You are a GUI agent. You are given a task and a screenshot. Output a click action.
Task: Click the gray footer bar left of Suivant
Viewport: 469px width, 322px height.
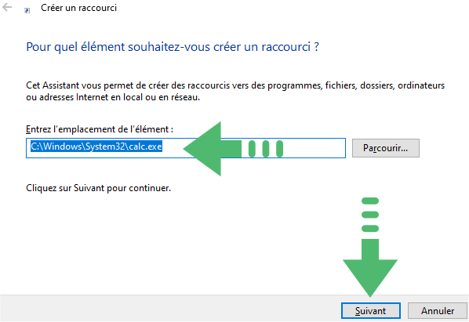tap(170, 309)
